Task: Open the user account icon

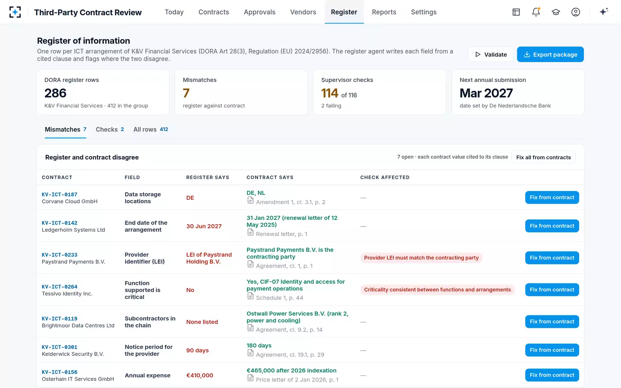Action: (576, 12)
